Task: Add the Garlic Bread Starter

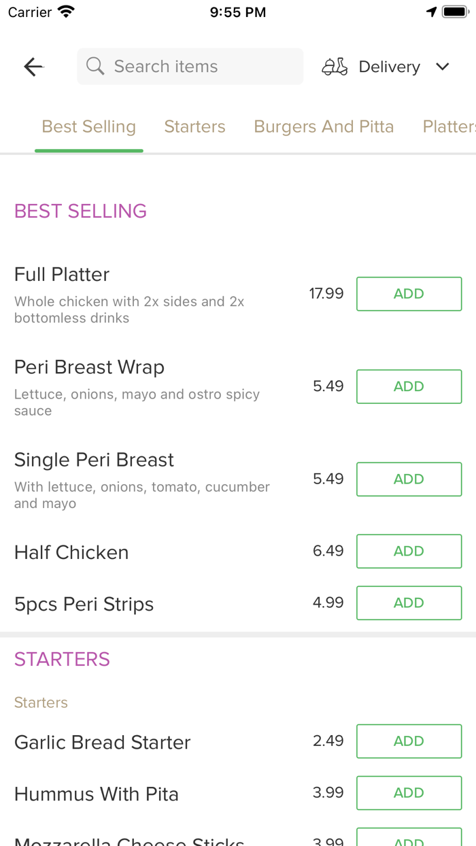Action: (409, 741)
